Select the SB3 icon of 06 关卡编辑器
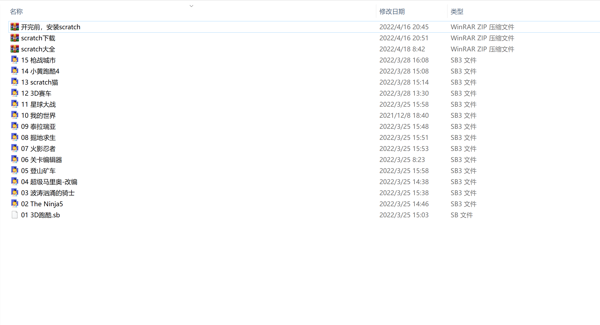 pos(15,160)
